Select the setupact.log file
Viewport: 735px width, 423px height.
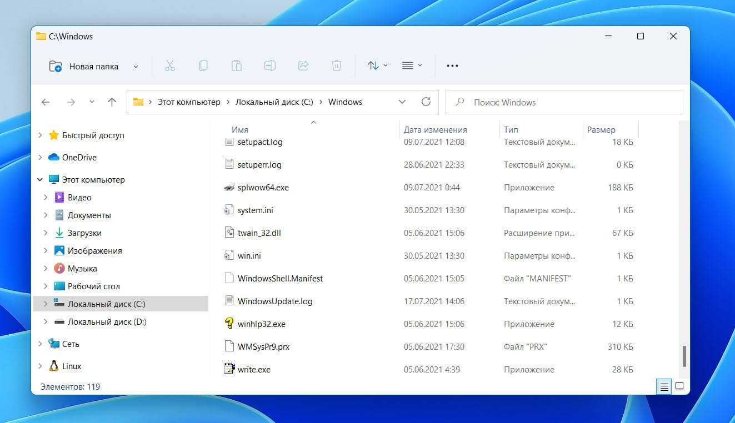click(x=260, y=142)
